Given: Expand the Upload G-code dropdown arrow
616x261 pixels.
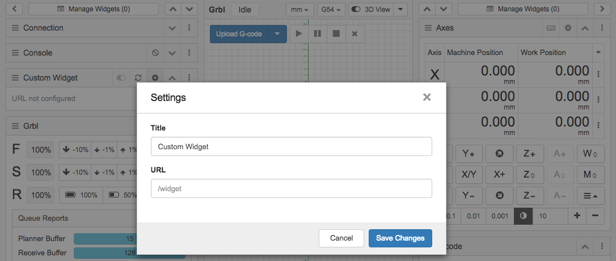Looking at the screenshot, I should (x=277, y=34).
